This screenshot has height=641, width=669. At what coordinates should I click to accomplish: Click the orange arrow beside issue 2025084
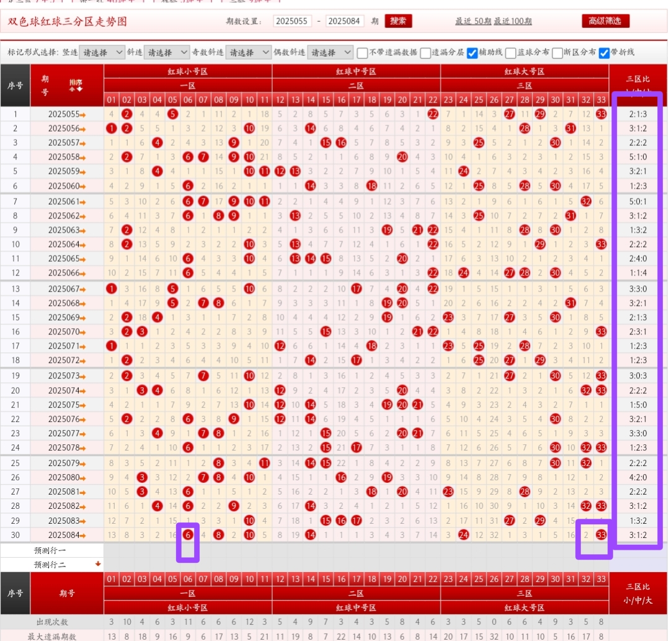pyautogui.click(x=82, y=535)
